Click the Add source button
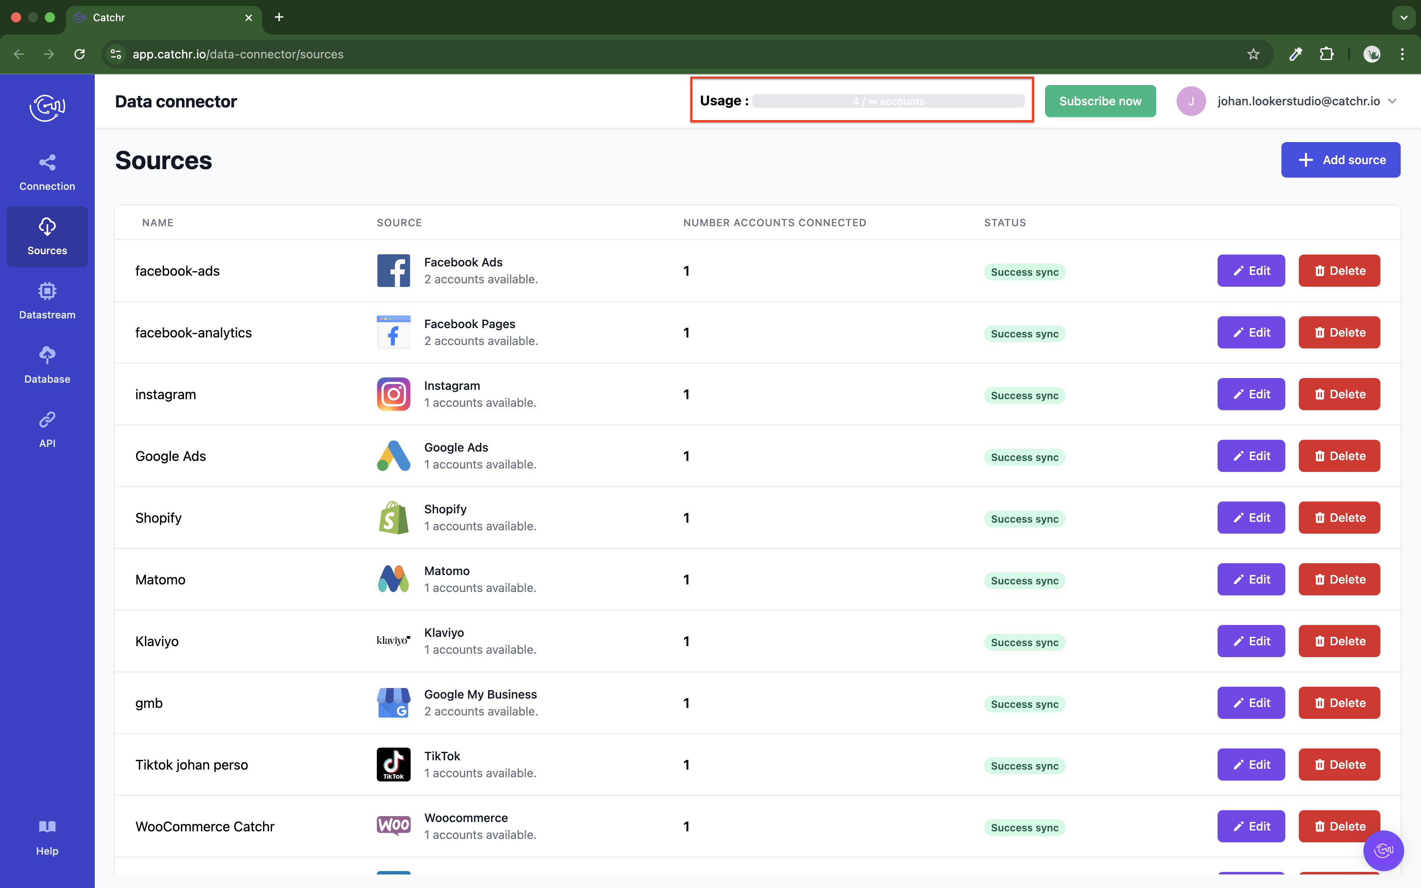Viewport: 1421px width, 888px height. click(1341, 160)
